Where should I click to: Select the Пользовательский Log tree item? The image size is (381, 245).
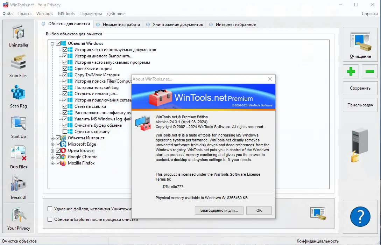point(97,87)
